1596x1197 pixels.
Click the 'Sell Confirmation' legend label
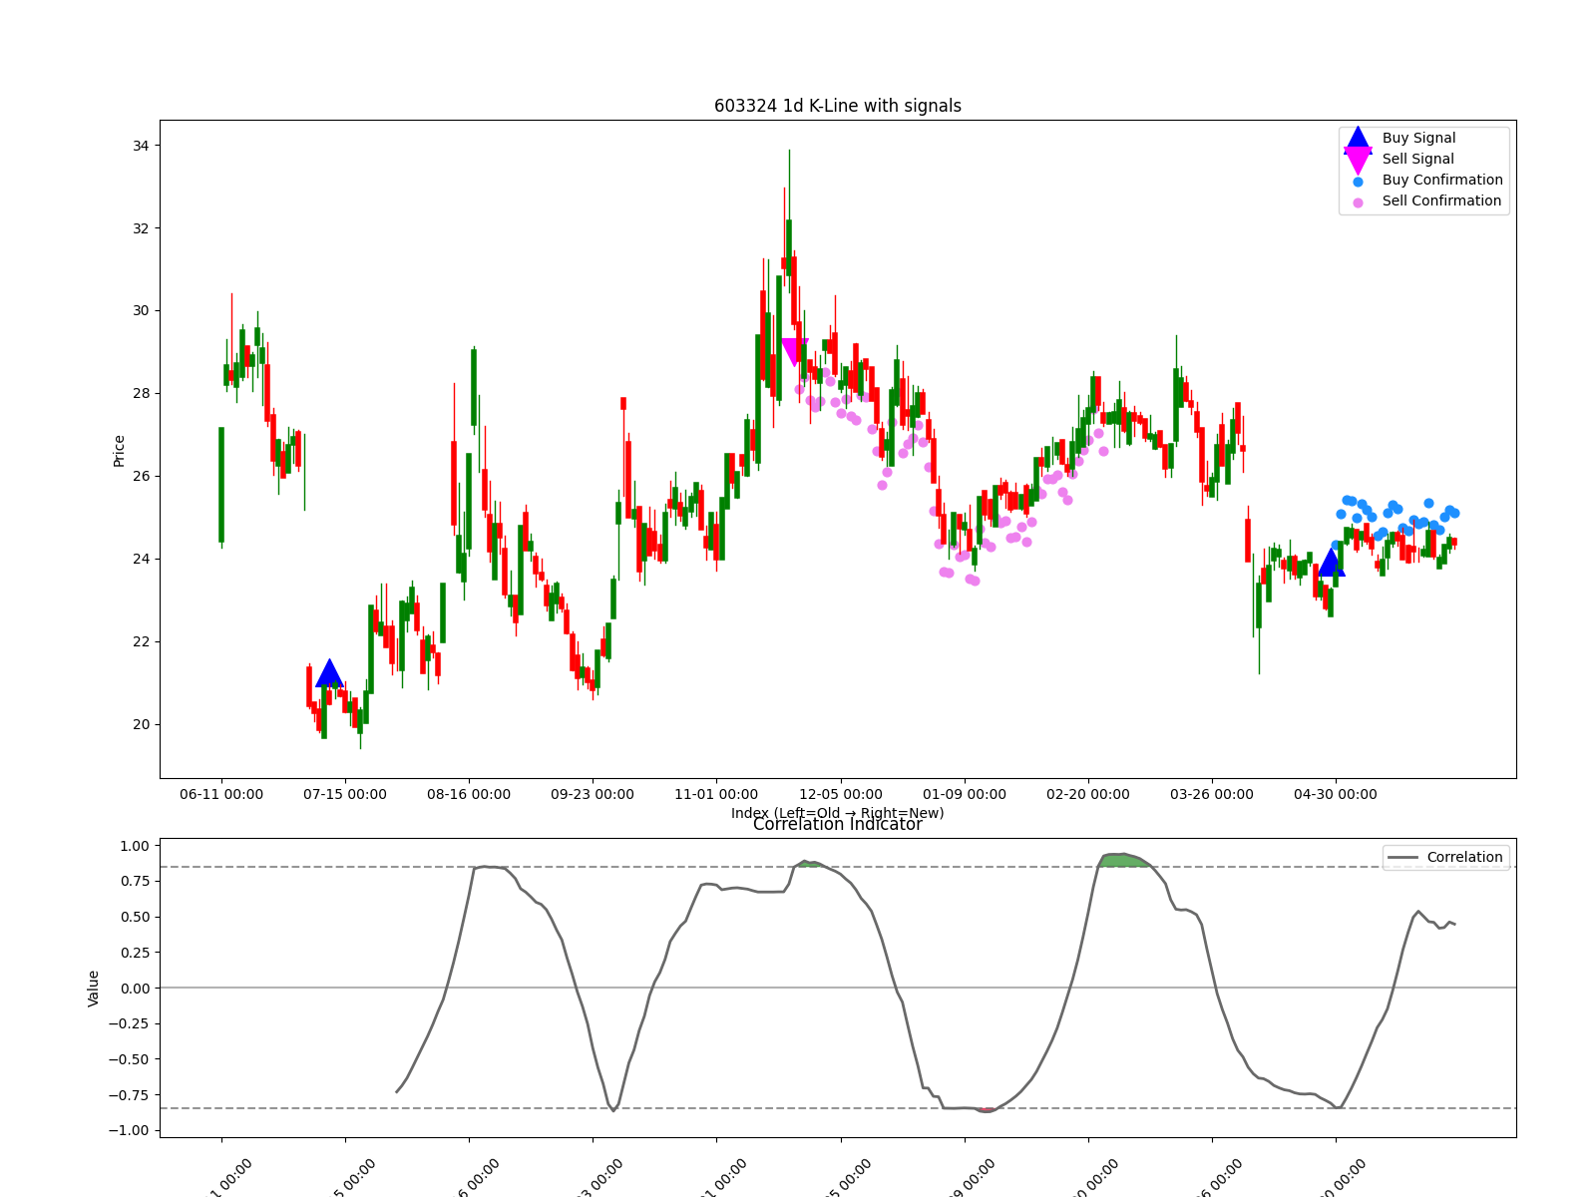[1441, 200]
